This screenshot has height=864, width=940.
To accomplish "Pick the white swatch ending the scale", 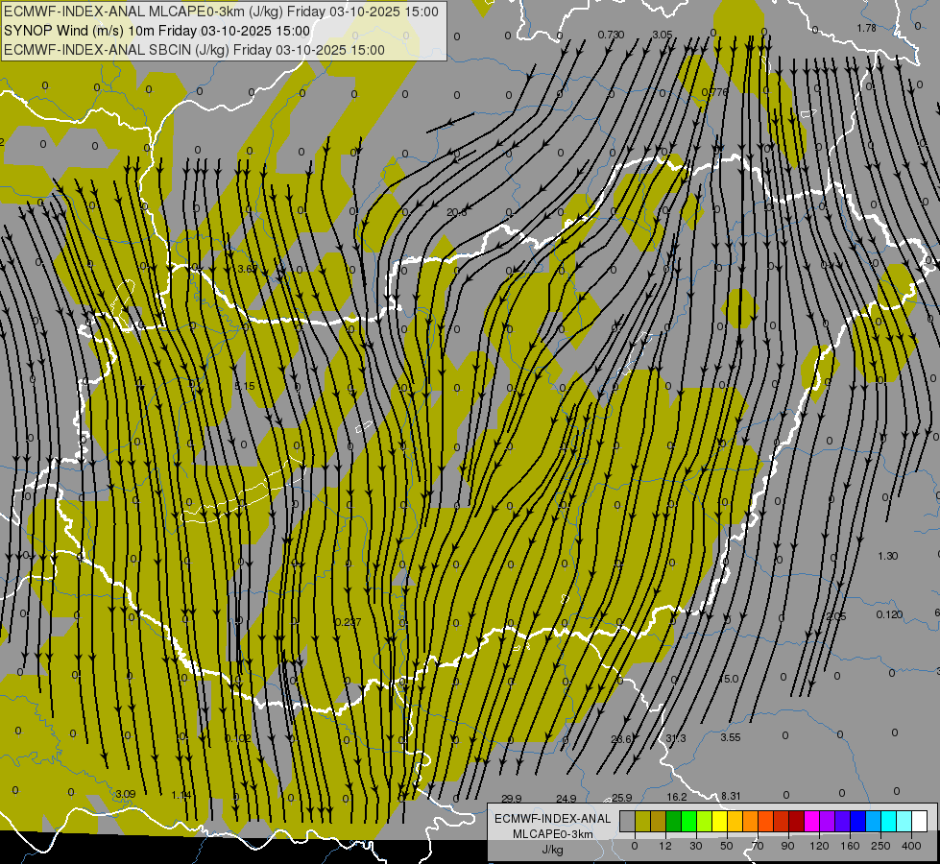I will click(x=919, y=821).
